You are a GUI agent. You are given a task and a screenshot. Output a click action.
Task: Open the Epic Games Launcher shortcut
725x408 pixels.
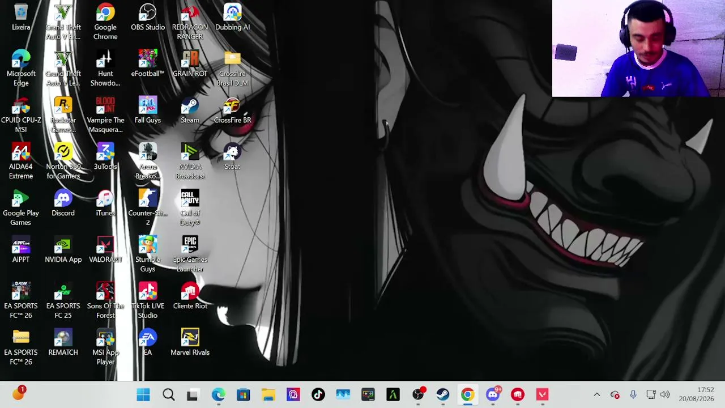click(190, 254)
